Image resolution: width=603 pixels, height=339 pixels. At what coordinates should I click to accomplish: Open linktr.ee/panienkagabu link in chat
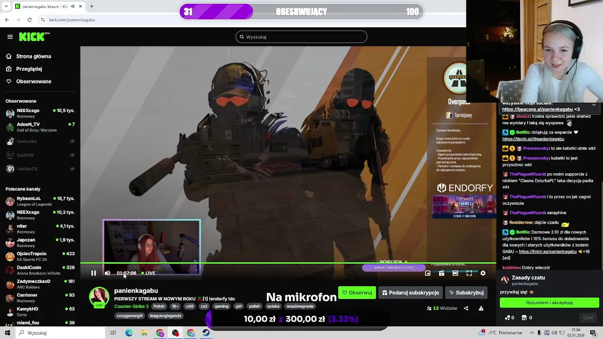(x=547, y=252)
